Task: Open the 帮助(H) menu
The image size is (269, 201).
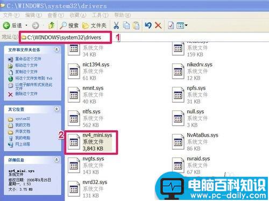Action: [122, 15]
